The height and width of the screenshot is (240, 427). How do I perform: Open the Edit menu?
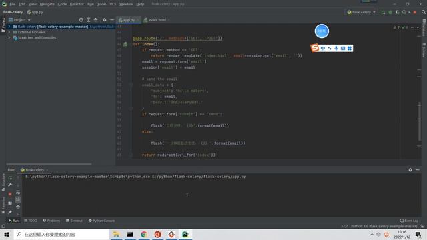tap(22, 4)
